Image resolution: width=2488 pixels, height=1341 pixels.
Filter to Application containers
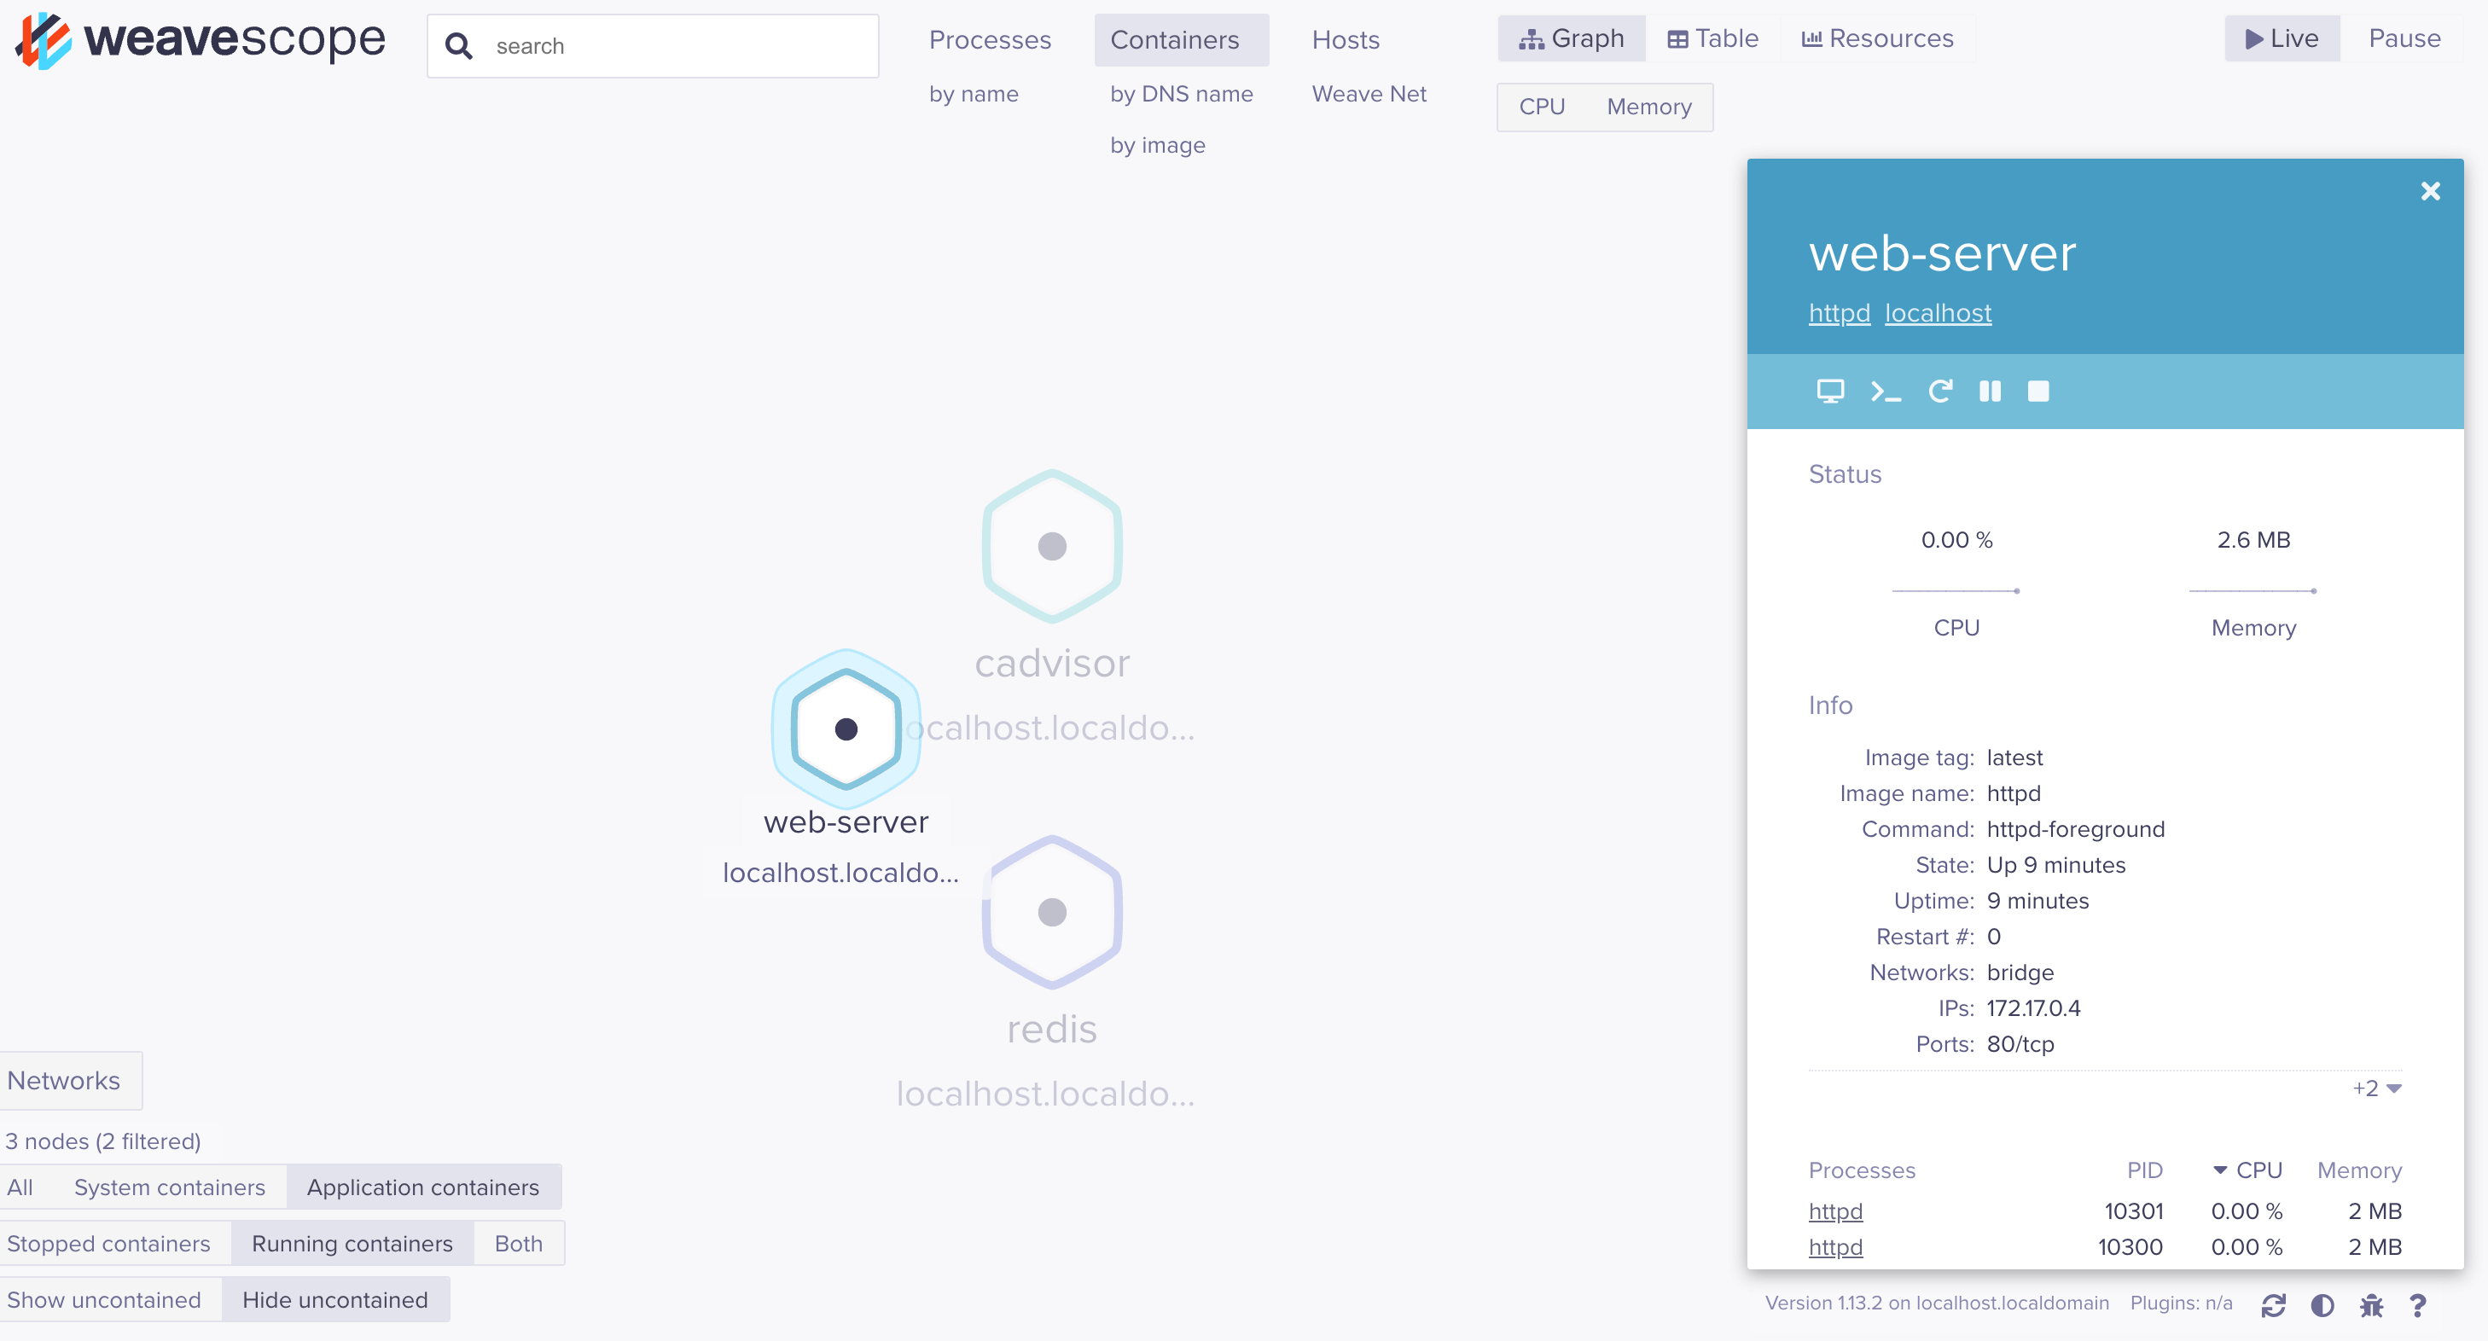(x=423, y=1187)
